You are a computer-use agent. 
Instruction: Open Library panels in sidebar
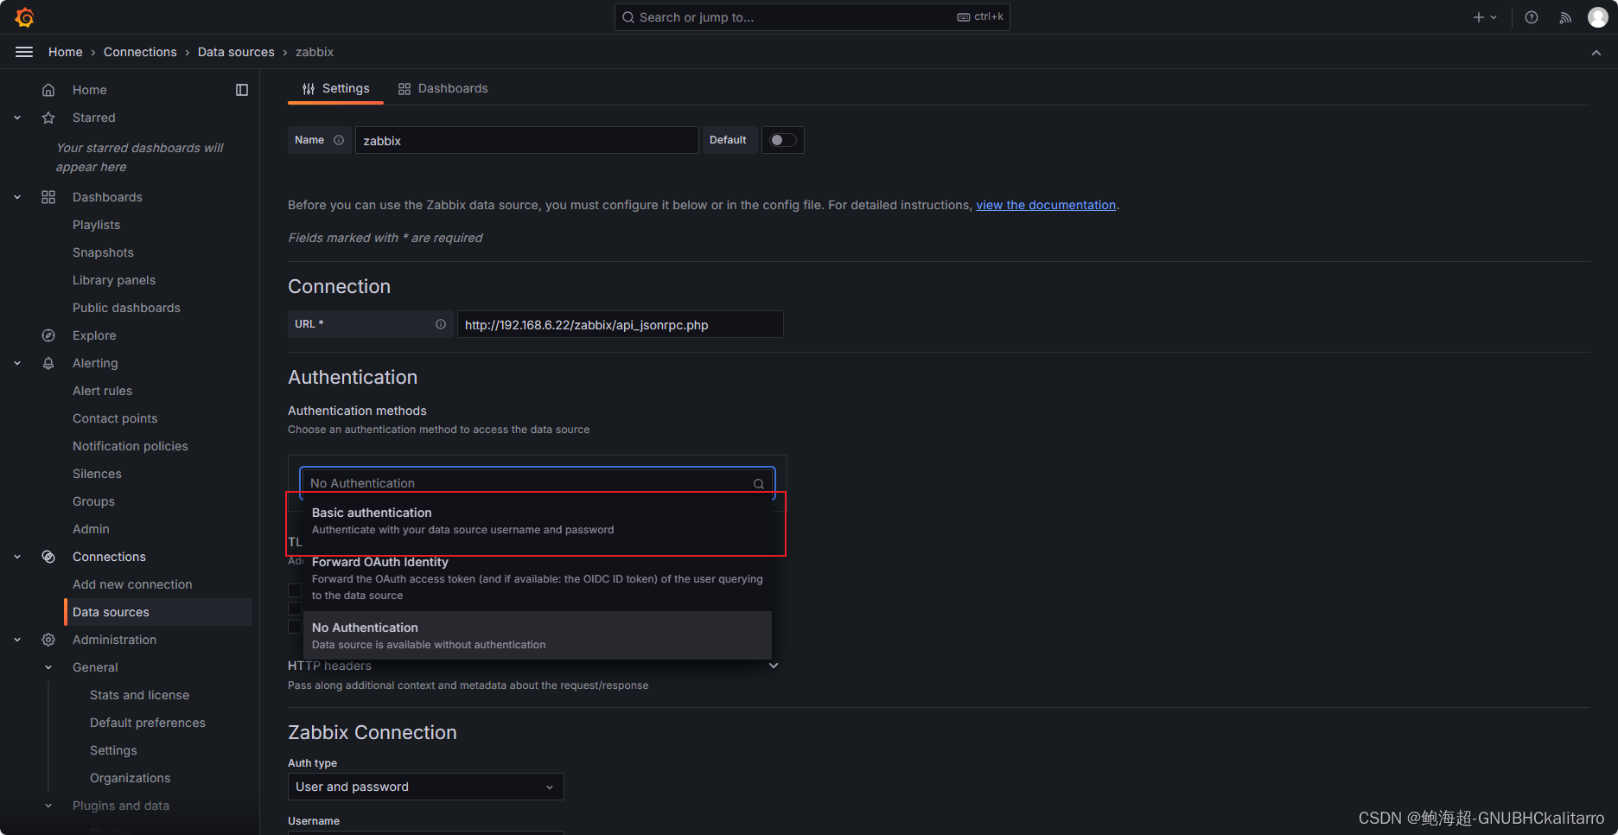tap(114, 280)
